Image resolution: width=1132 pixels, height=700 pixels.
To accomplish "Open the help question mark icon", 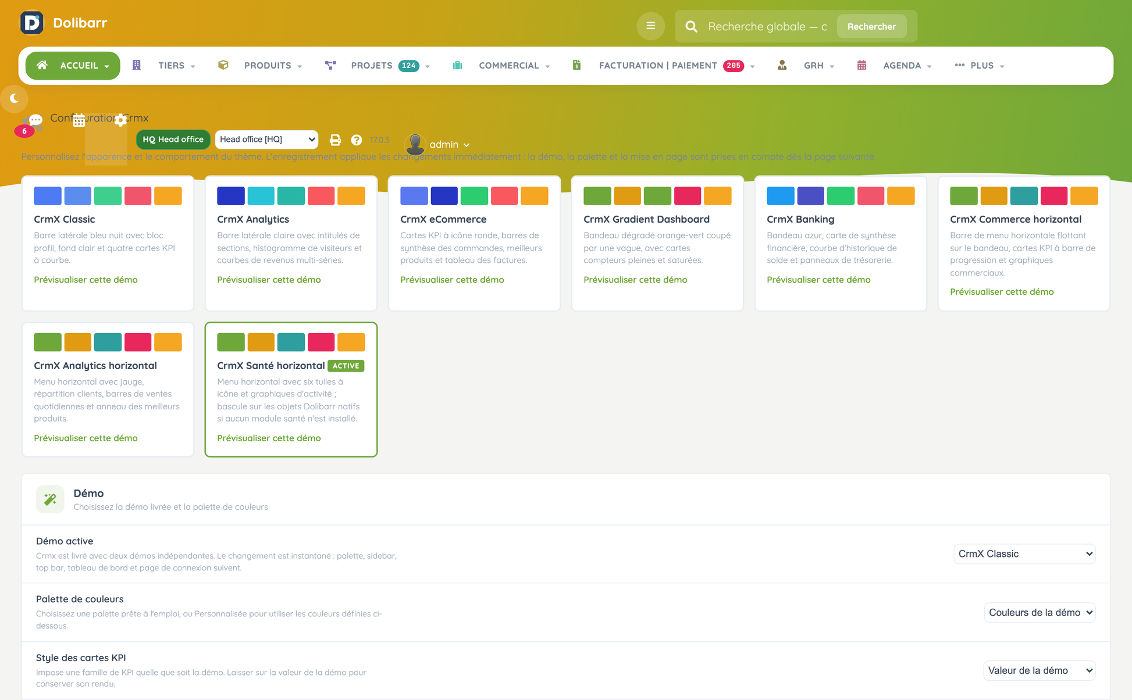I will [x=357, y=140].
